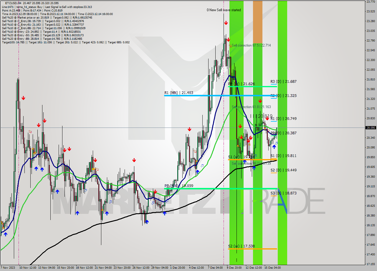Click the '15 Dec 04:00' time label
The height and width of the screenshot is (271, 377).
272,268
